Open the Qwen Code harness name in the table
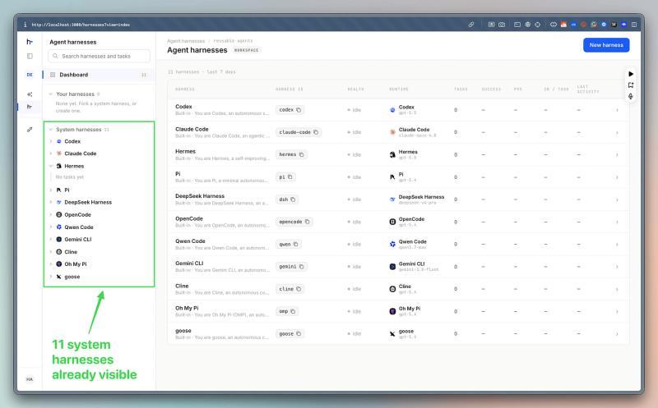Viewport: 658px width, 408px height. click(190, 241)
